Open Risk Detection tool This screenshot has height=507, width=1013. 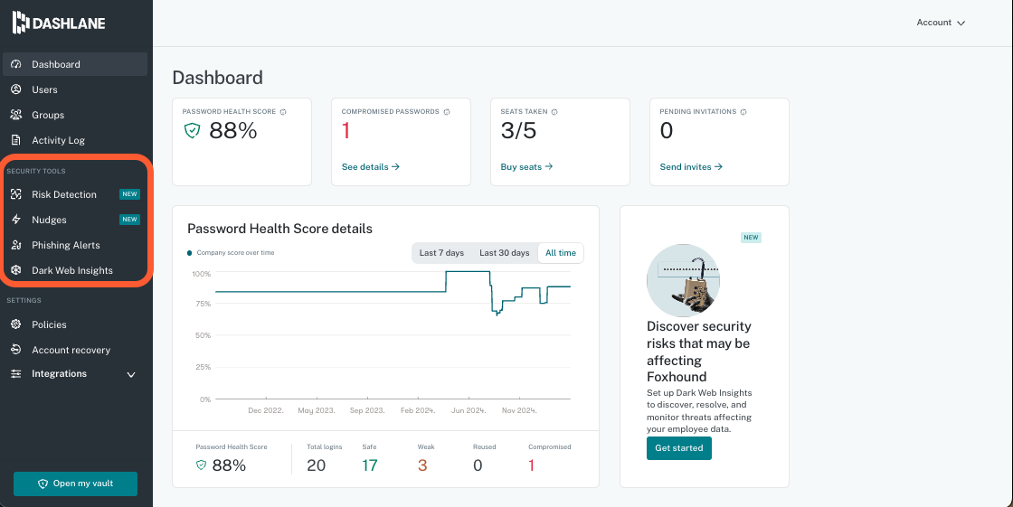click(75, 194)
